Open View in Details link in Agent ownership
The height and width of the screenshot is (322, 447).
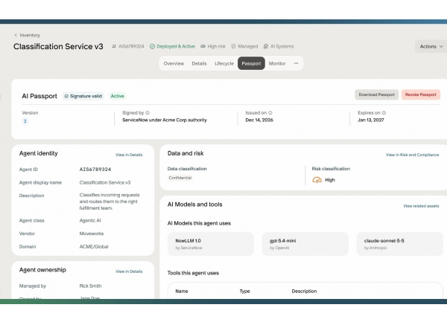coord(129,271)
